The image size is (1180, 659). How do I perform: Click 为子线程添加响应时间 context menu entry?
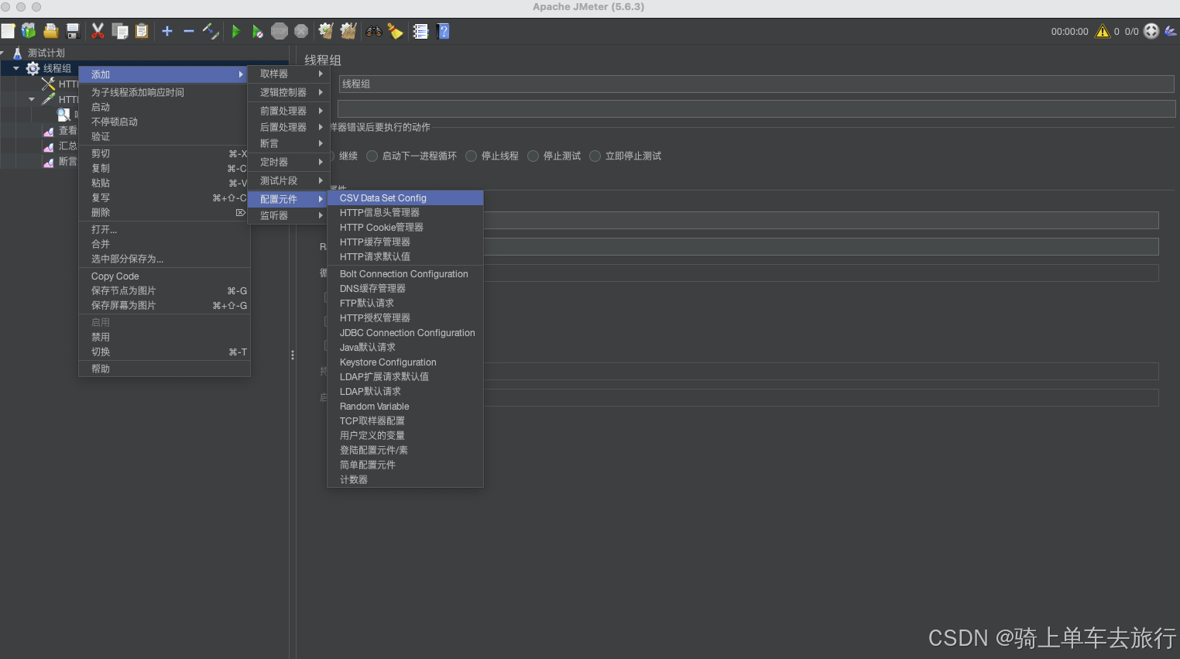click(x=164, y=92)
